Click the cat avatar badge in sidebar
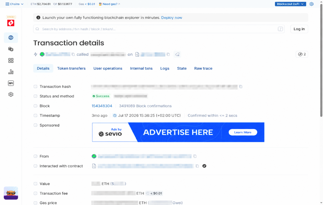The image size is (323, 205). [11, 193]
